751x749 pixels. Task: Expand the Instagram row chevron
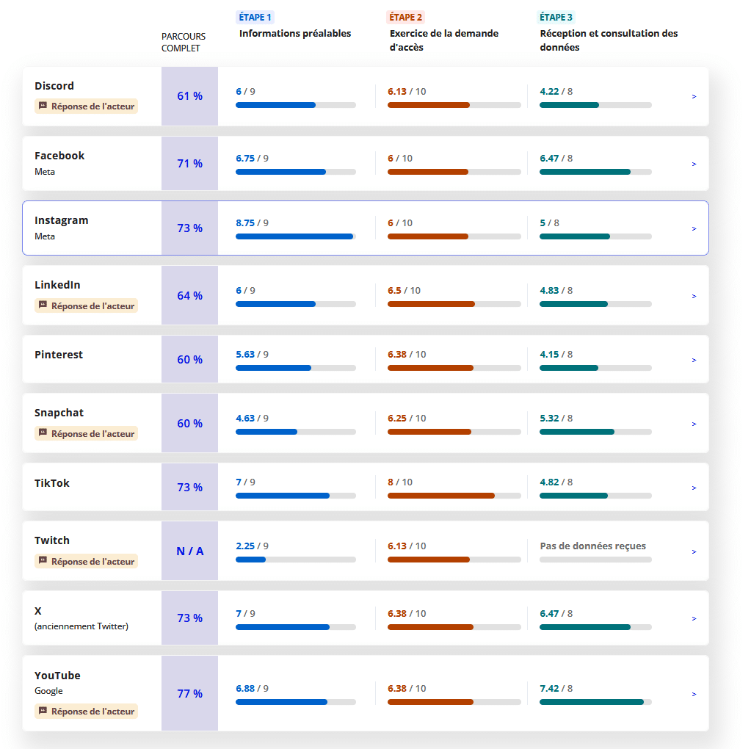(x=694, y=229)
